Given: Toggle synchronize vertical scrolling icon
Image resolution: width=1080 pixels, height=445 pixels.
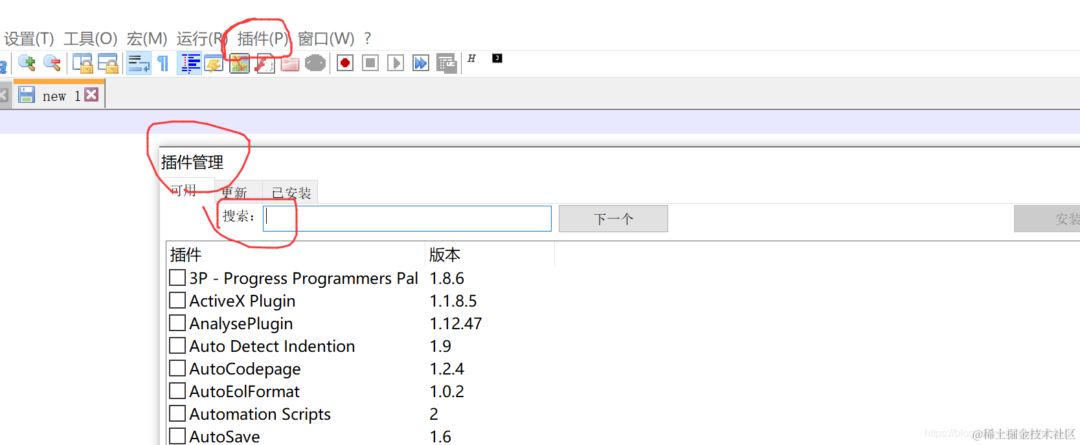Looking at the screenshot, I should tap(83, 63).
